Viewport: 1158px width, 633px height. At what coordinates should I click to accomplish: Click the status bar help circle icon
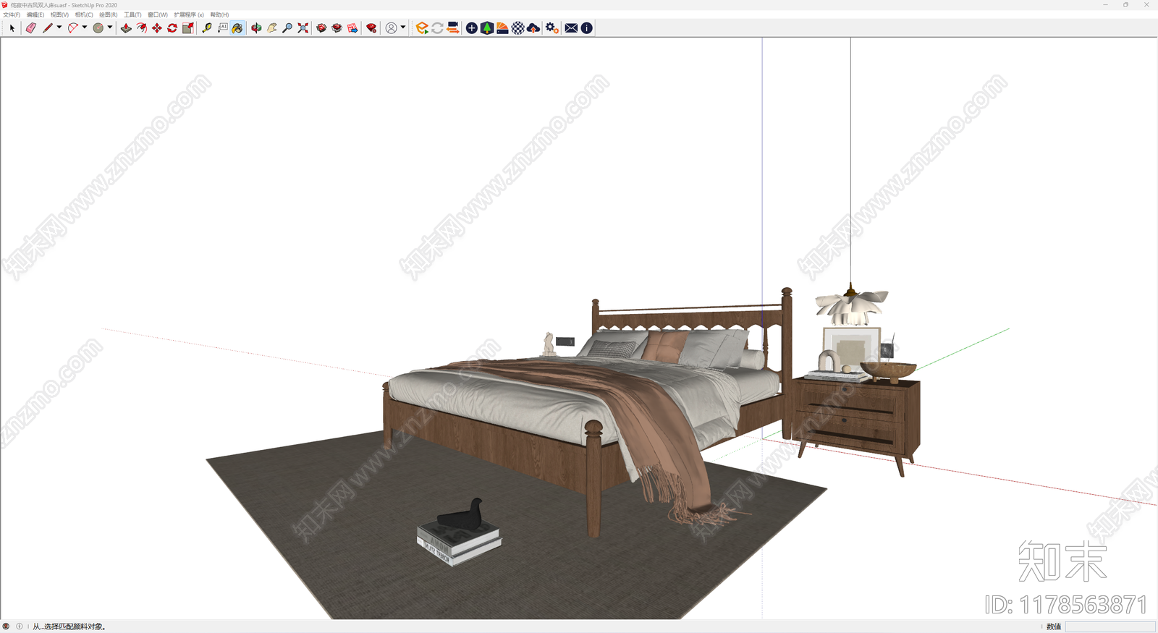pyautogui.click(x=20, y=626)
